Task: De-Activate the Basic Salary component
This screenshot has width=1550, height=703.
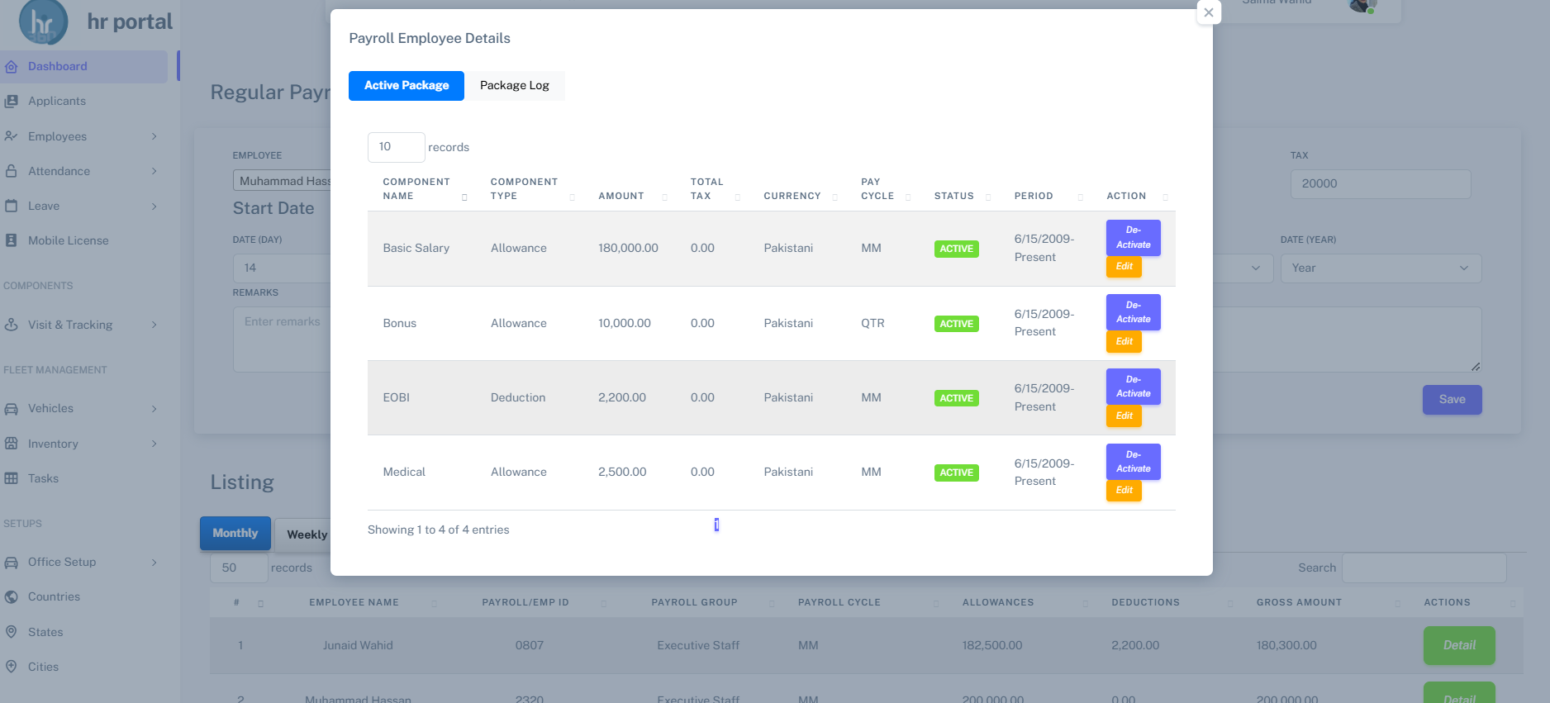Action: 1133,238
